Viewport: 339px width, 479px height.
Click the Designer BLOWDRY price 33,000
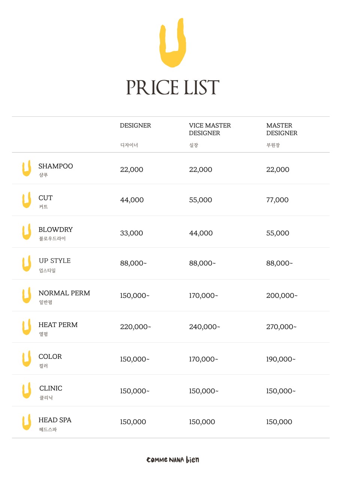click(131, 233)
